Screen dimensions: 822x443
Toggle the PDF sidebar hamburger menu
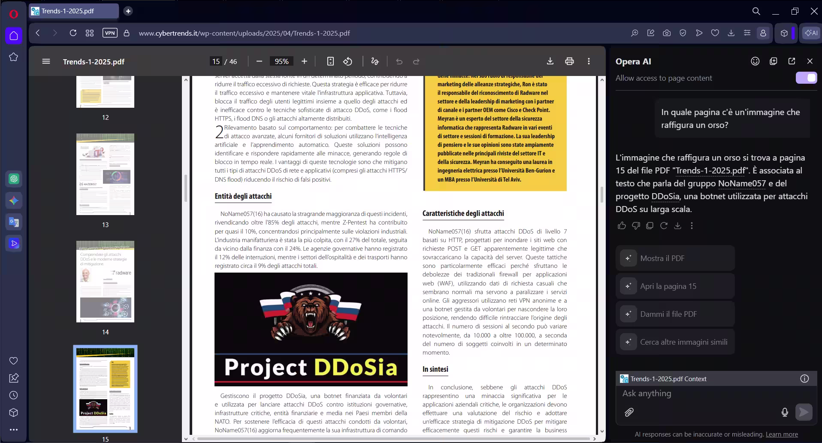46,61
